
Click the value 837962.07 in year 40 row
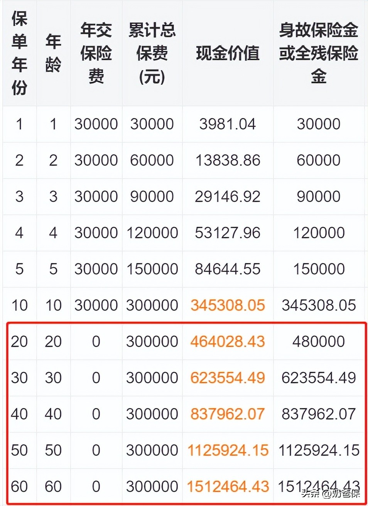(x=227, y=414)
